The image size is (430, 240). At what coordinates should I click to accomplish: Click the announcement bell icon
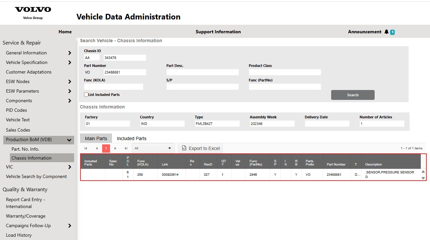point(387,32)
